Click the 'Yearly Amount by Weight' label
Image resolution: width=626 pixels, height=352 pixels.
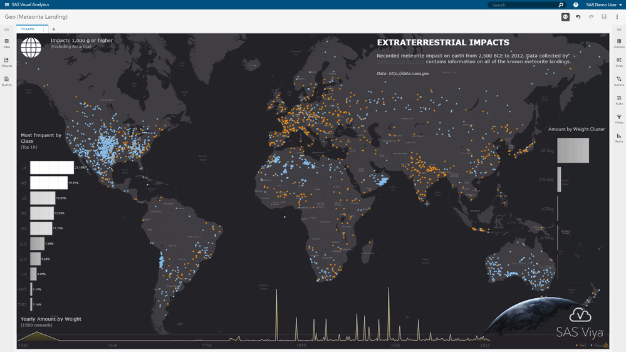(51, 319)
